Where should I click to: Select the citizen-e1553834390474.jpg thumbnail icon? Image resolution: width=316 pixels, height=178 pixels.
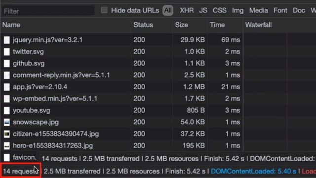[6, 134]
